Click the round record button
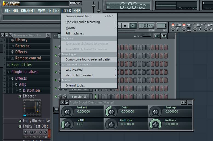Image resolution: width=213 pixels, height=141 pixels. pos(133,25)
